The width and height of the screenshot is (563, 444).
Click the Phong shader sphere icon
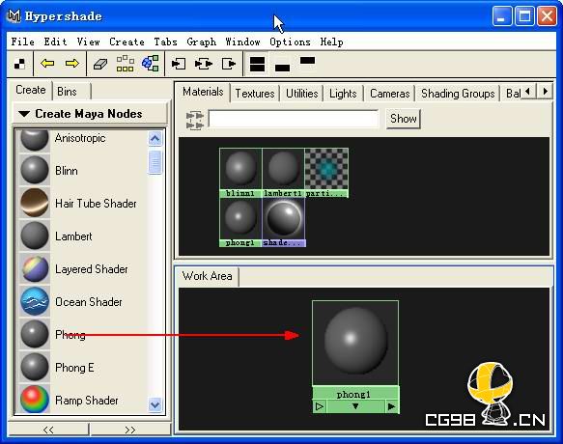point(35,334)
